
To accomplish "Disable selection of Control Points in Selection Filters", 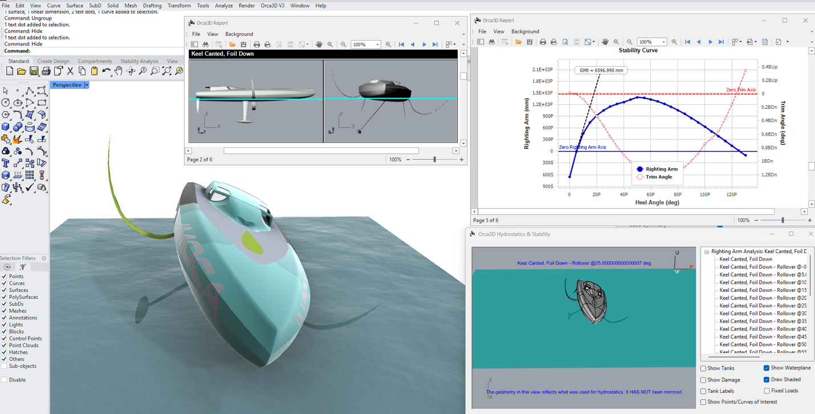I will tap(5, 338).
